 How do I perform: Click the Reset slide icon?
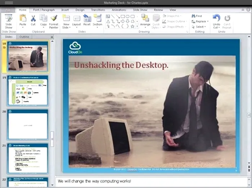coord(87,19)
